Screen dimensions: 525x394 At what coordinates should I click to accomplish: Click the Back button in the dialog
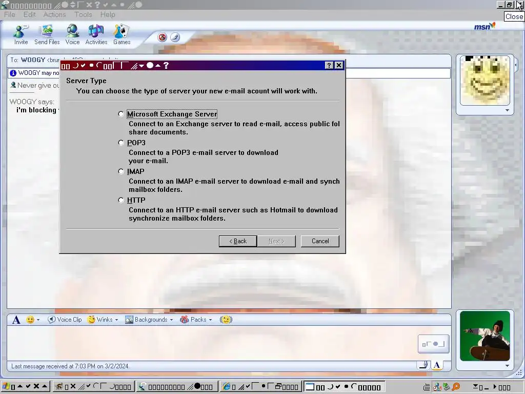point(238,241)
